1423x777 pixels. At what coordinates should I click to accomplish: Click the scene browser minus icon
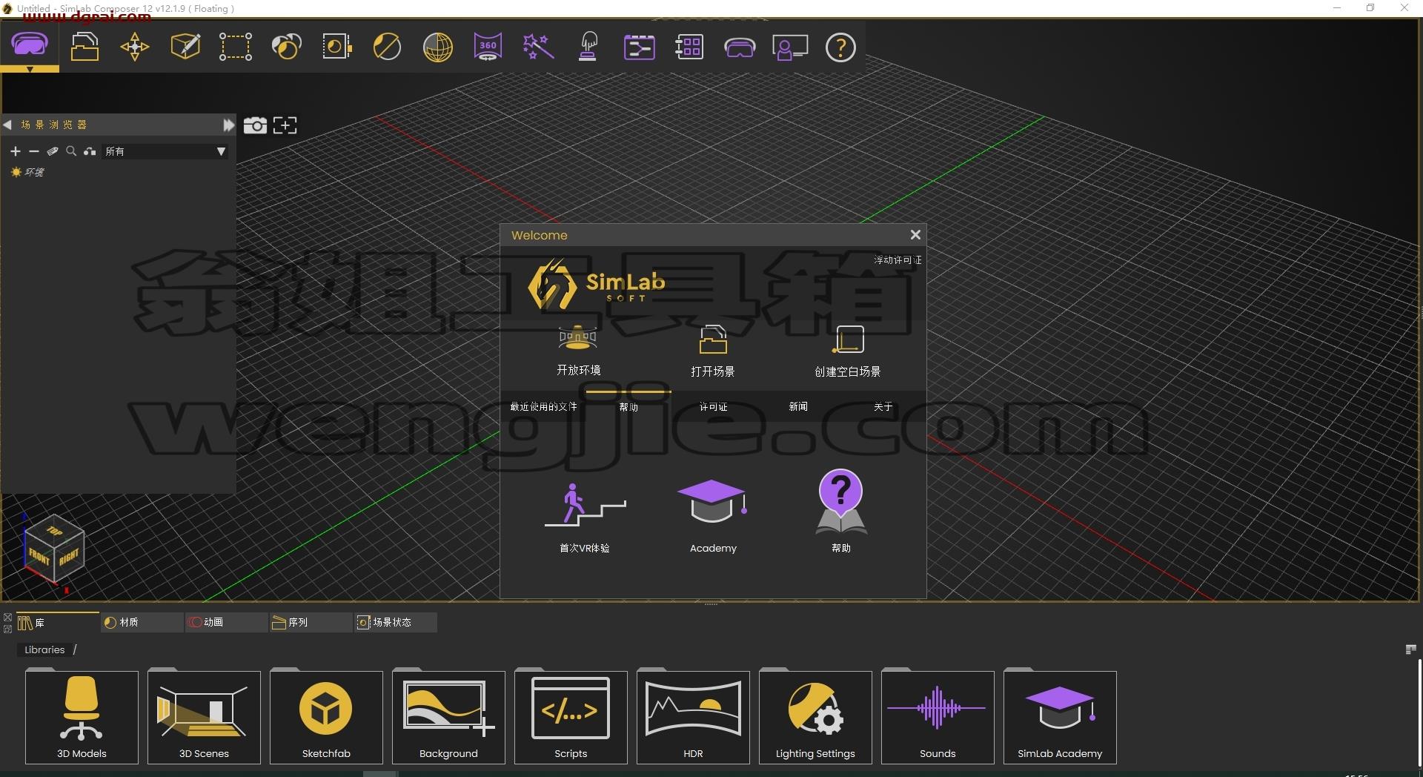click(x=34, y=151)
